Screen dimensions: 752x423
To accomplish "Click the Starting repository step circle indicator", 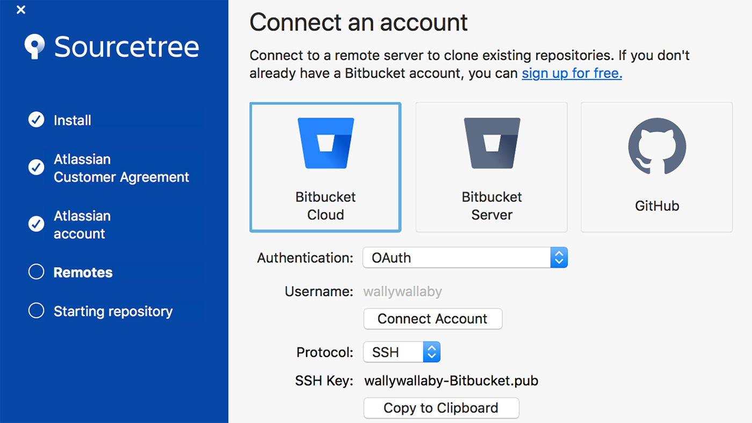I will coord(36,311).
